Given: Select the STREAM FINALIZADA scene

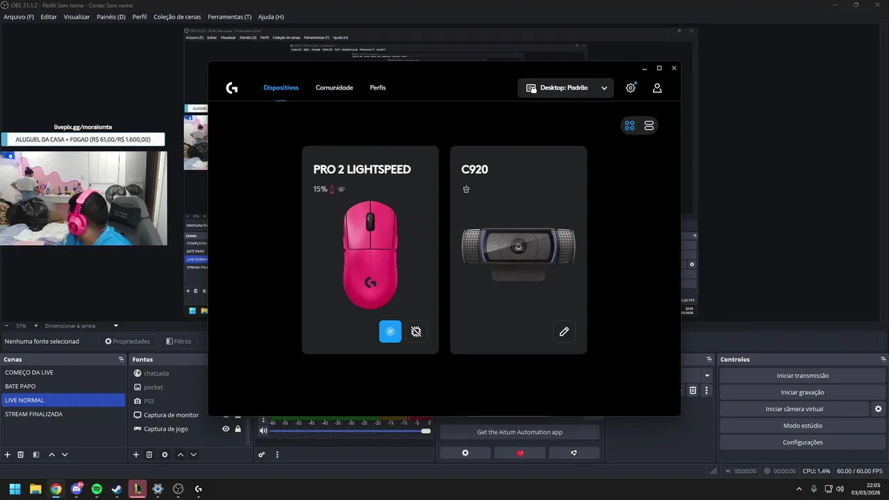Looking at the screenshot, I should coord(63,414).
